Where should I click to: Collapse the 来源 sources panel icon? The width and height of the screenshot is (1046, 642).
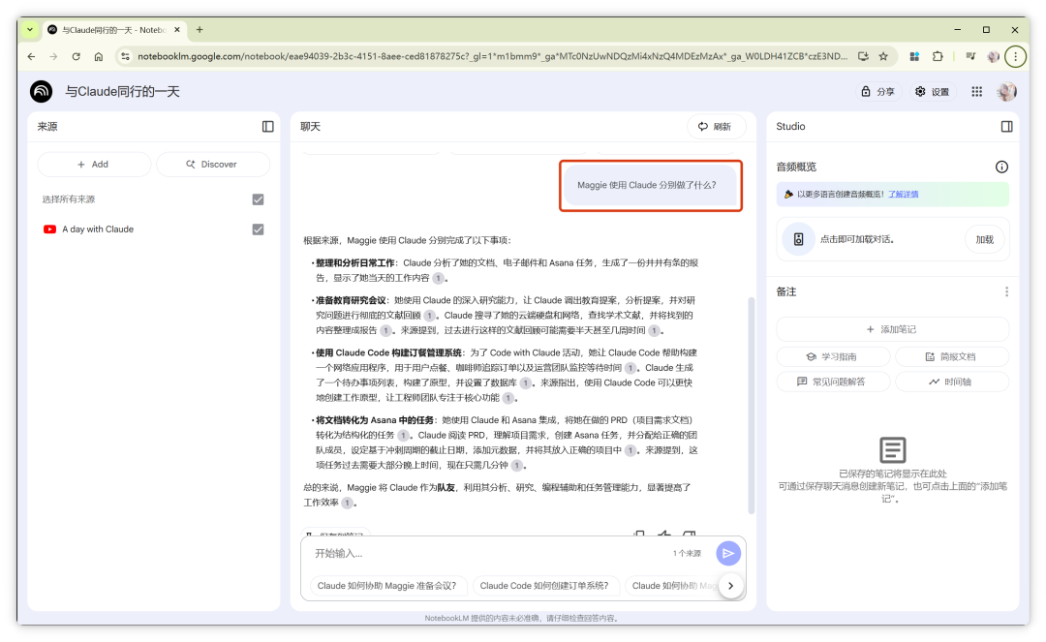(267, 127)
